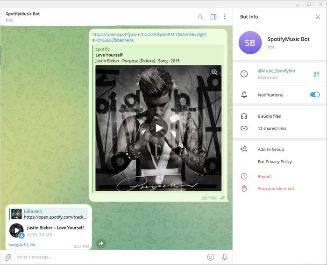Record a voice message with microphone icon

click(x=225, y=257)
